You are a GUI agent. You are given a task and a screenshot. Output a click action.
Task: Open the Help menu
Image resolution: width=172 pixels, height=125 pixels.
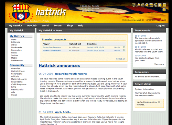(80, 26)
